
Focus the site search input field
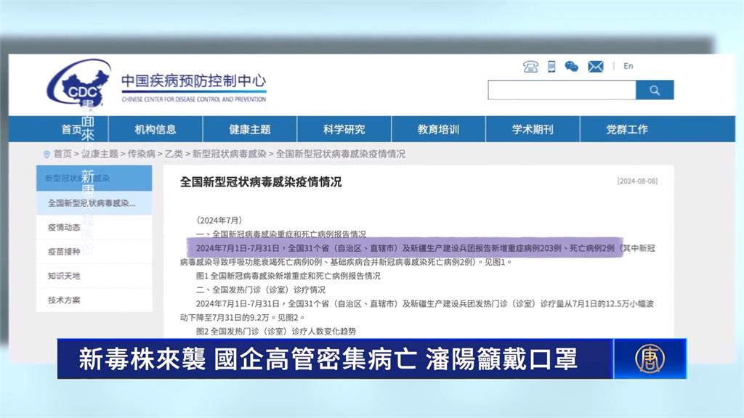[x=562, y=90]
